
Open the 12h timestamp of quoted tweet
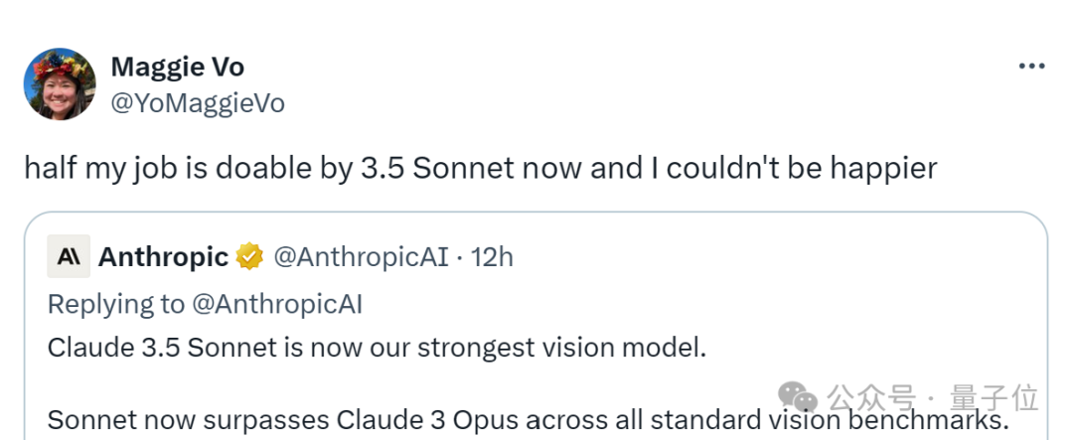pos(492,257)
